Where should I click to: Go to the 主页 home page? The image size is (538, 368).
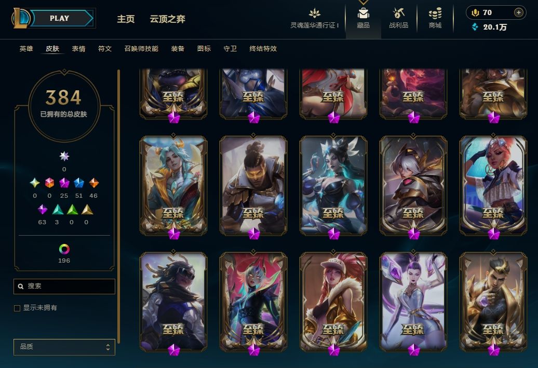point(126,19)
